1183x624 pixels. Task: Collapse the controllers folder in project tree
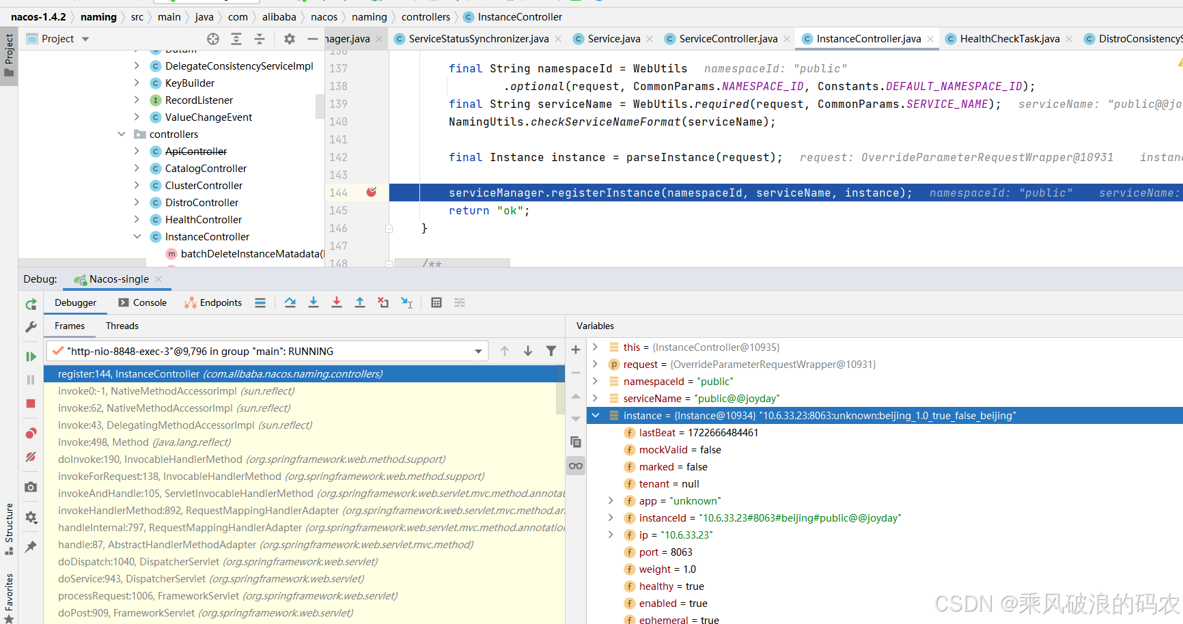[x=122, y=134]
